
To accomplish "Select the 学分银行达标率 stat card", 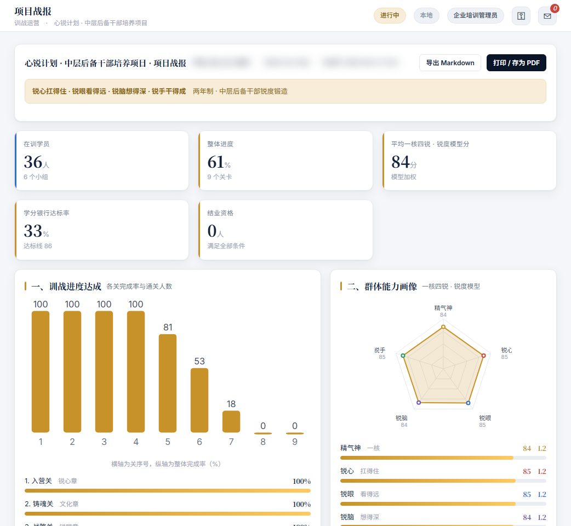I will [101, 230].
